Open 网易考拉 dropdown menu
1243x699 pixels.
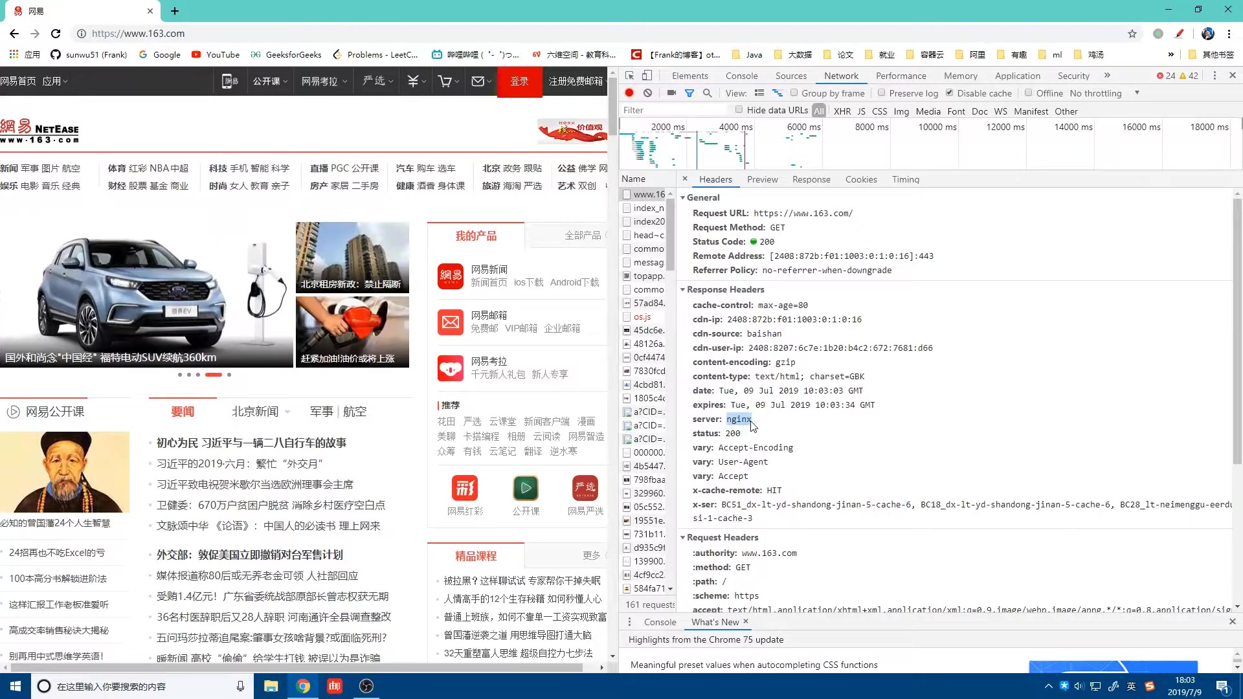(324, 82)
